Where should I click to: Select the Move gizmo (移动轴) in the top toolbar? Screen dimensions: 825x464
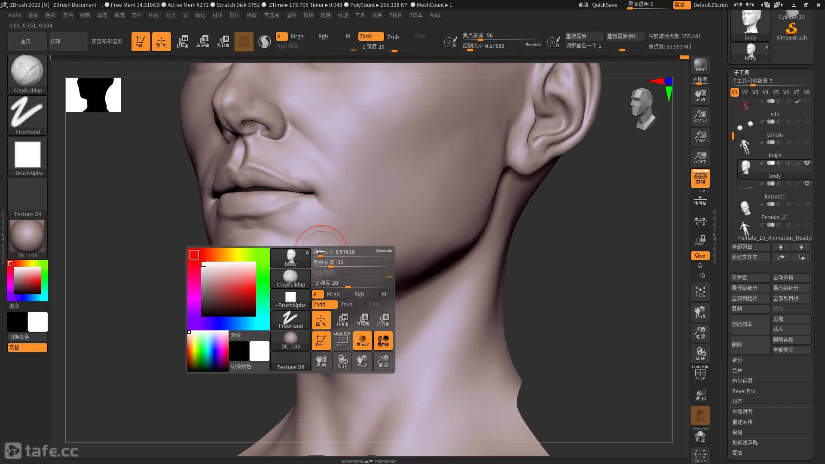[182, 42]
